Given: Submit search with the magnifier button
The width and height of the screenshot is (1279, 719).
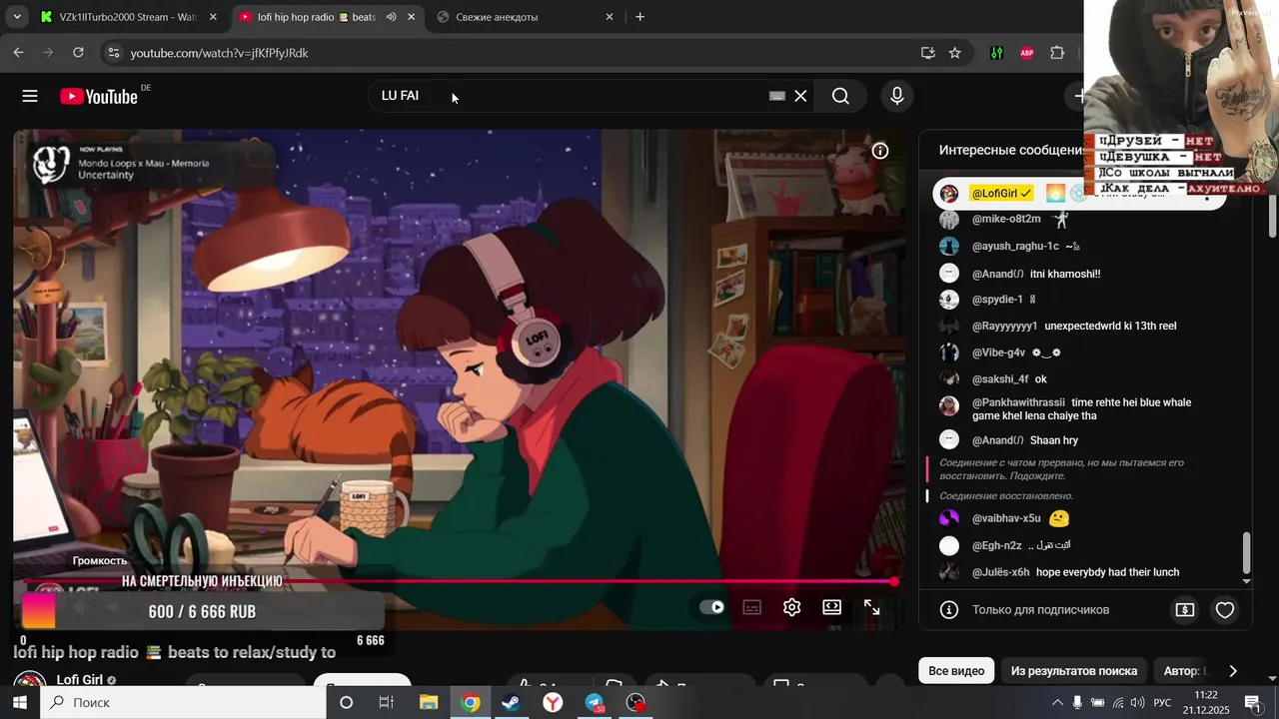Looking at the screenshot, I should [x=840, y=96].
